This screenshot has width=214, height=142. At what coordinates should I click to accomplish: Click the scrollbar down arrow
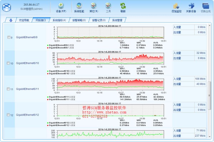pos(209,136)
